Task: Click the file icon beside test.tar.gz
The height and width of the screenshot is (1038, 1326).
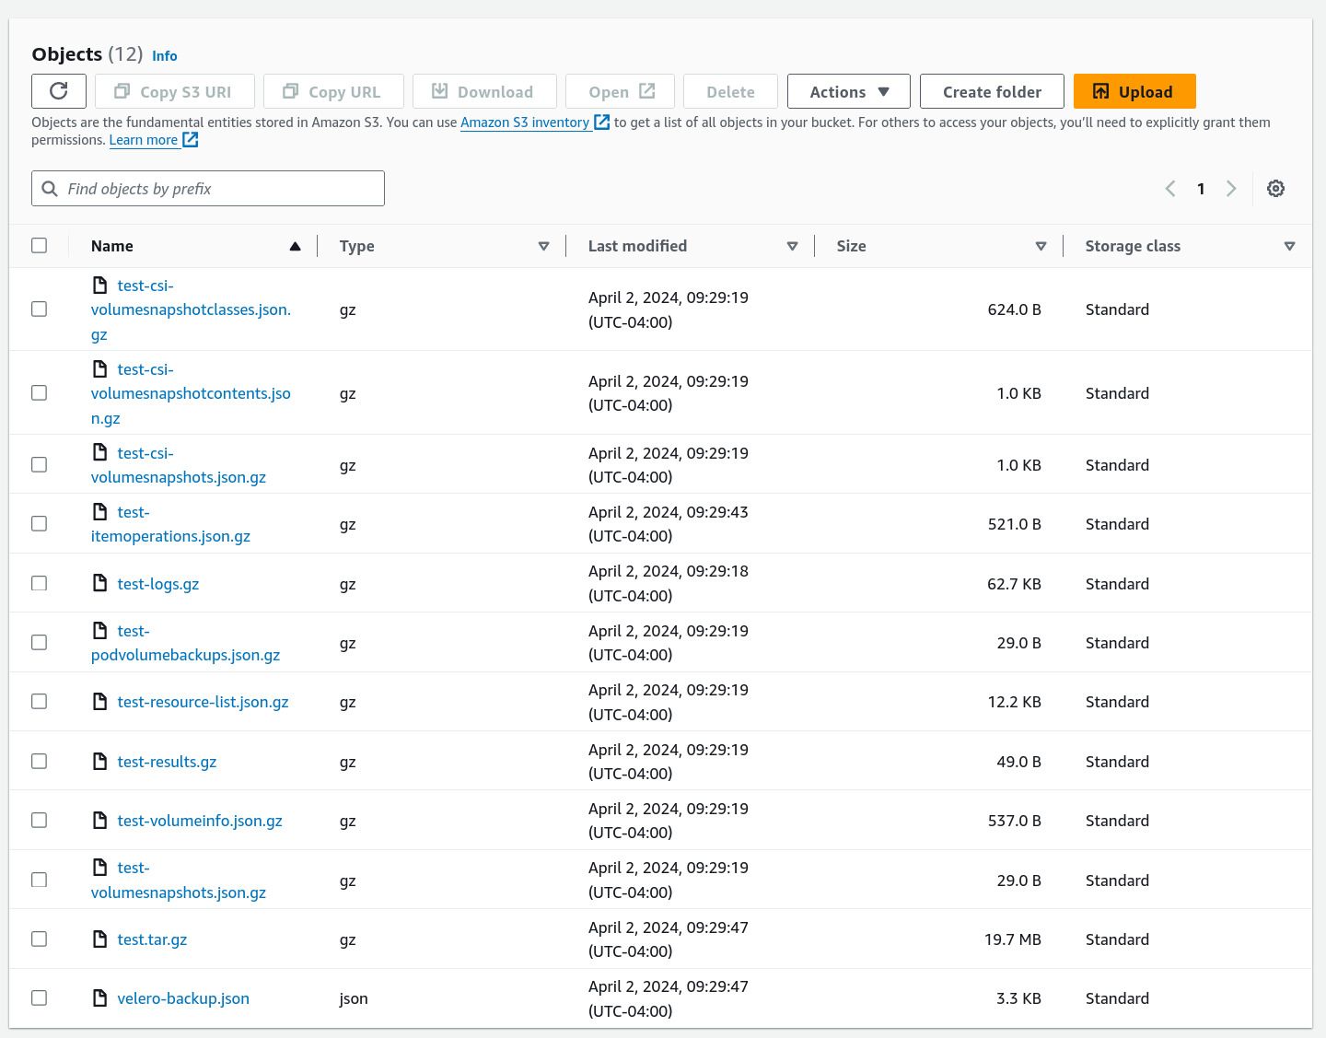Action: pyautogui.click(x=100, y=939)
